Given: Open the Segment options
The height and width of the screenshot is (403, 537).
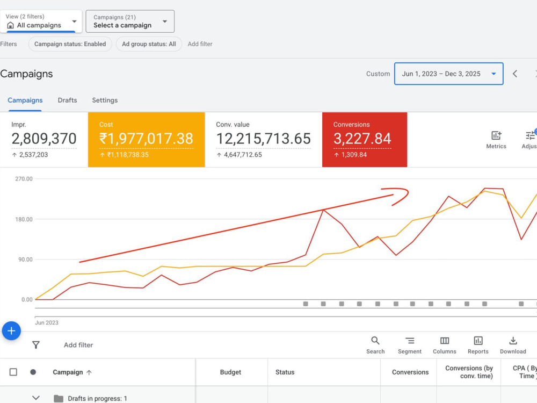Looking at the screenshot, I should (x=410, y=345).
